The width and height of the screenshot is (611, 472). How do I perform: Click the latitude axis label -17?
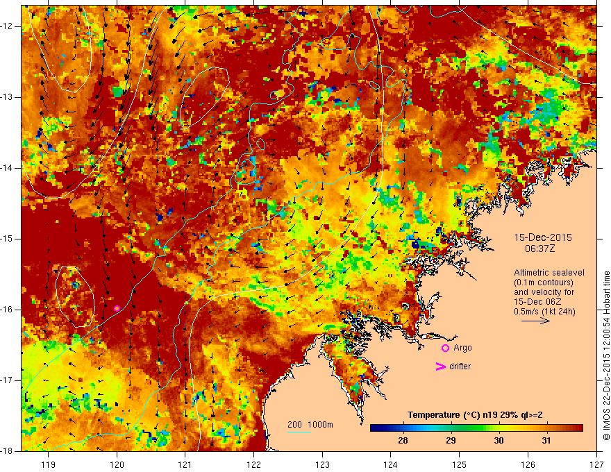(x=7, y=380)
